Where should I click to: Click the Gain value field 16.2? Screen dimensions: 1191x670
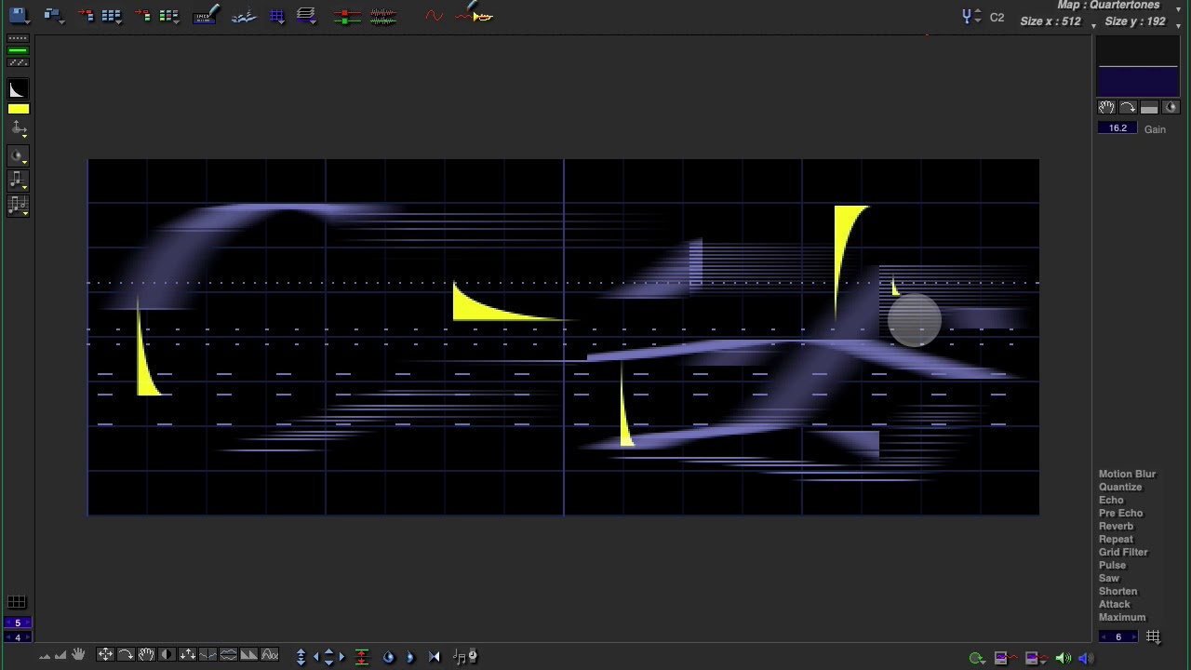pos(1117,128)
